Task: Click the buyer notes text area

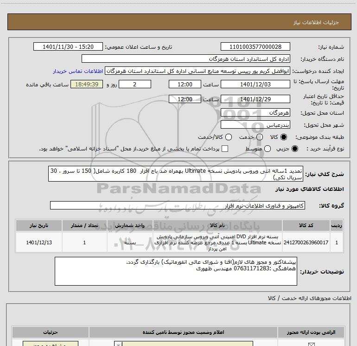Action: (176, 271)
